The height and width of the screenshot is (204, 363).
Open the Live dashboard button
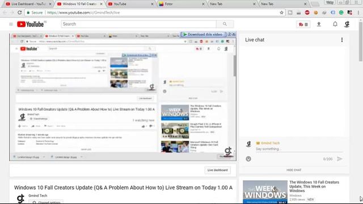[217, 170]
